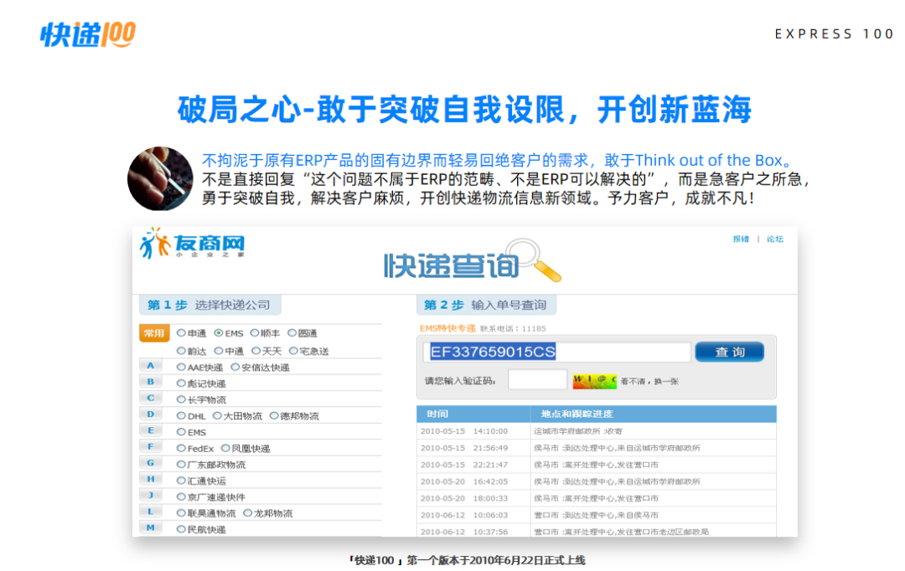Click the 运城市学府邮政所 :收寄 entry
Viewport: 905px width, 571px height.
[x=578, y=431]
